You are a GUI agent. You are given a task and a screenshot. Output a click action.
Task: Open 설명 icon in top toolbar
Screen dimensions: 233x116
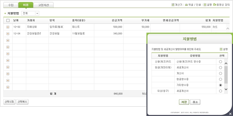coord(205,5)
